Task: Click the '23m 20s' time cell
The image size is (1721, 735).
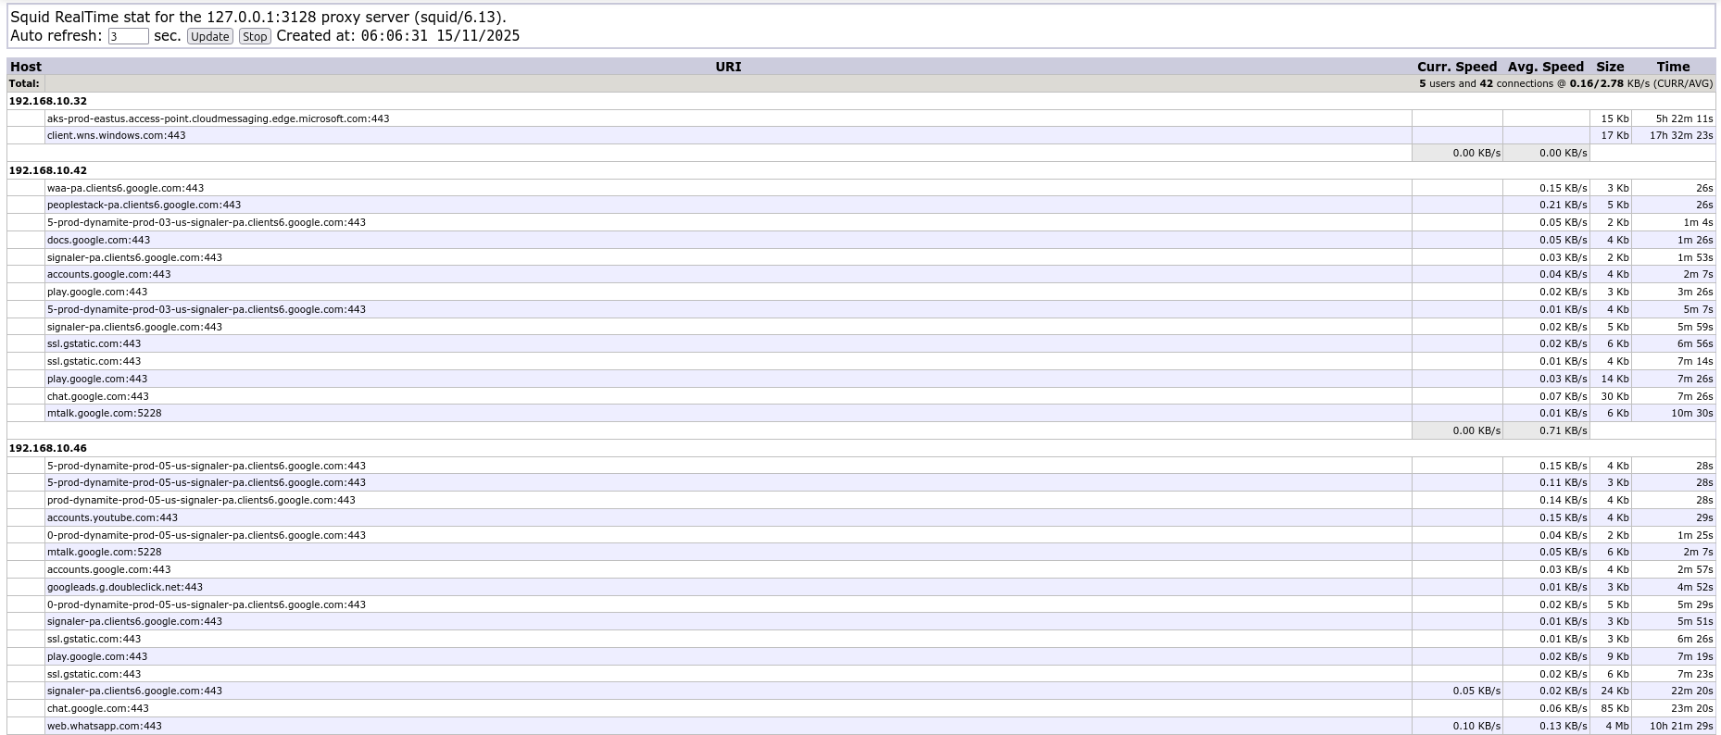Action: pos(1673,708)
